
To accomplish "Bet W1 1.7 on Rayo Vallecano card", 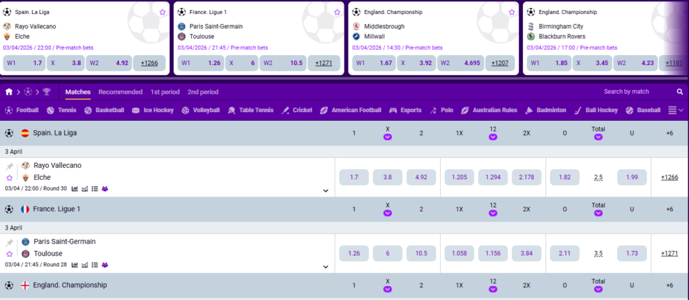I will 24,63.
